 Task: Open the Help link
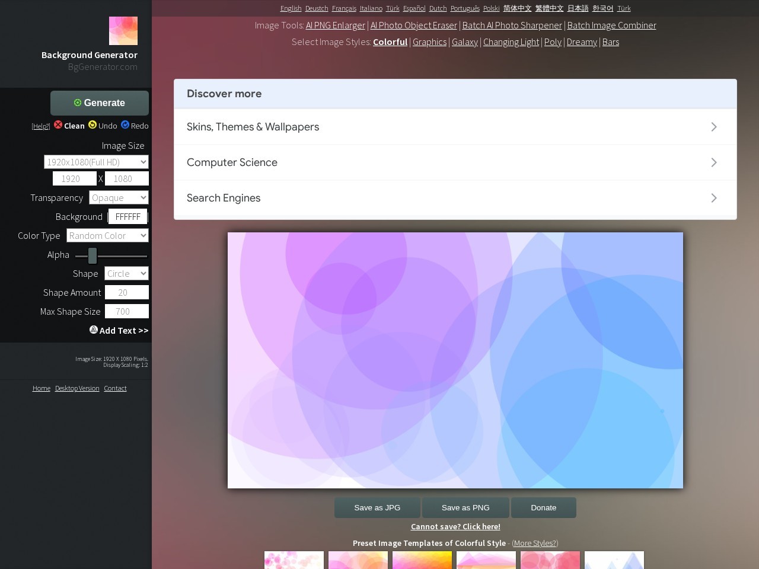[41, 126]
